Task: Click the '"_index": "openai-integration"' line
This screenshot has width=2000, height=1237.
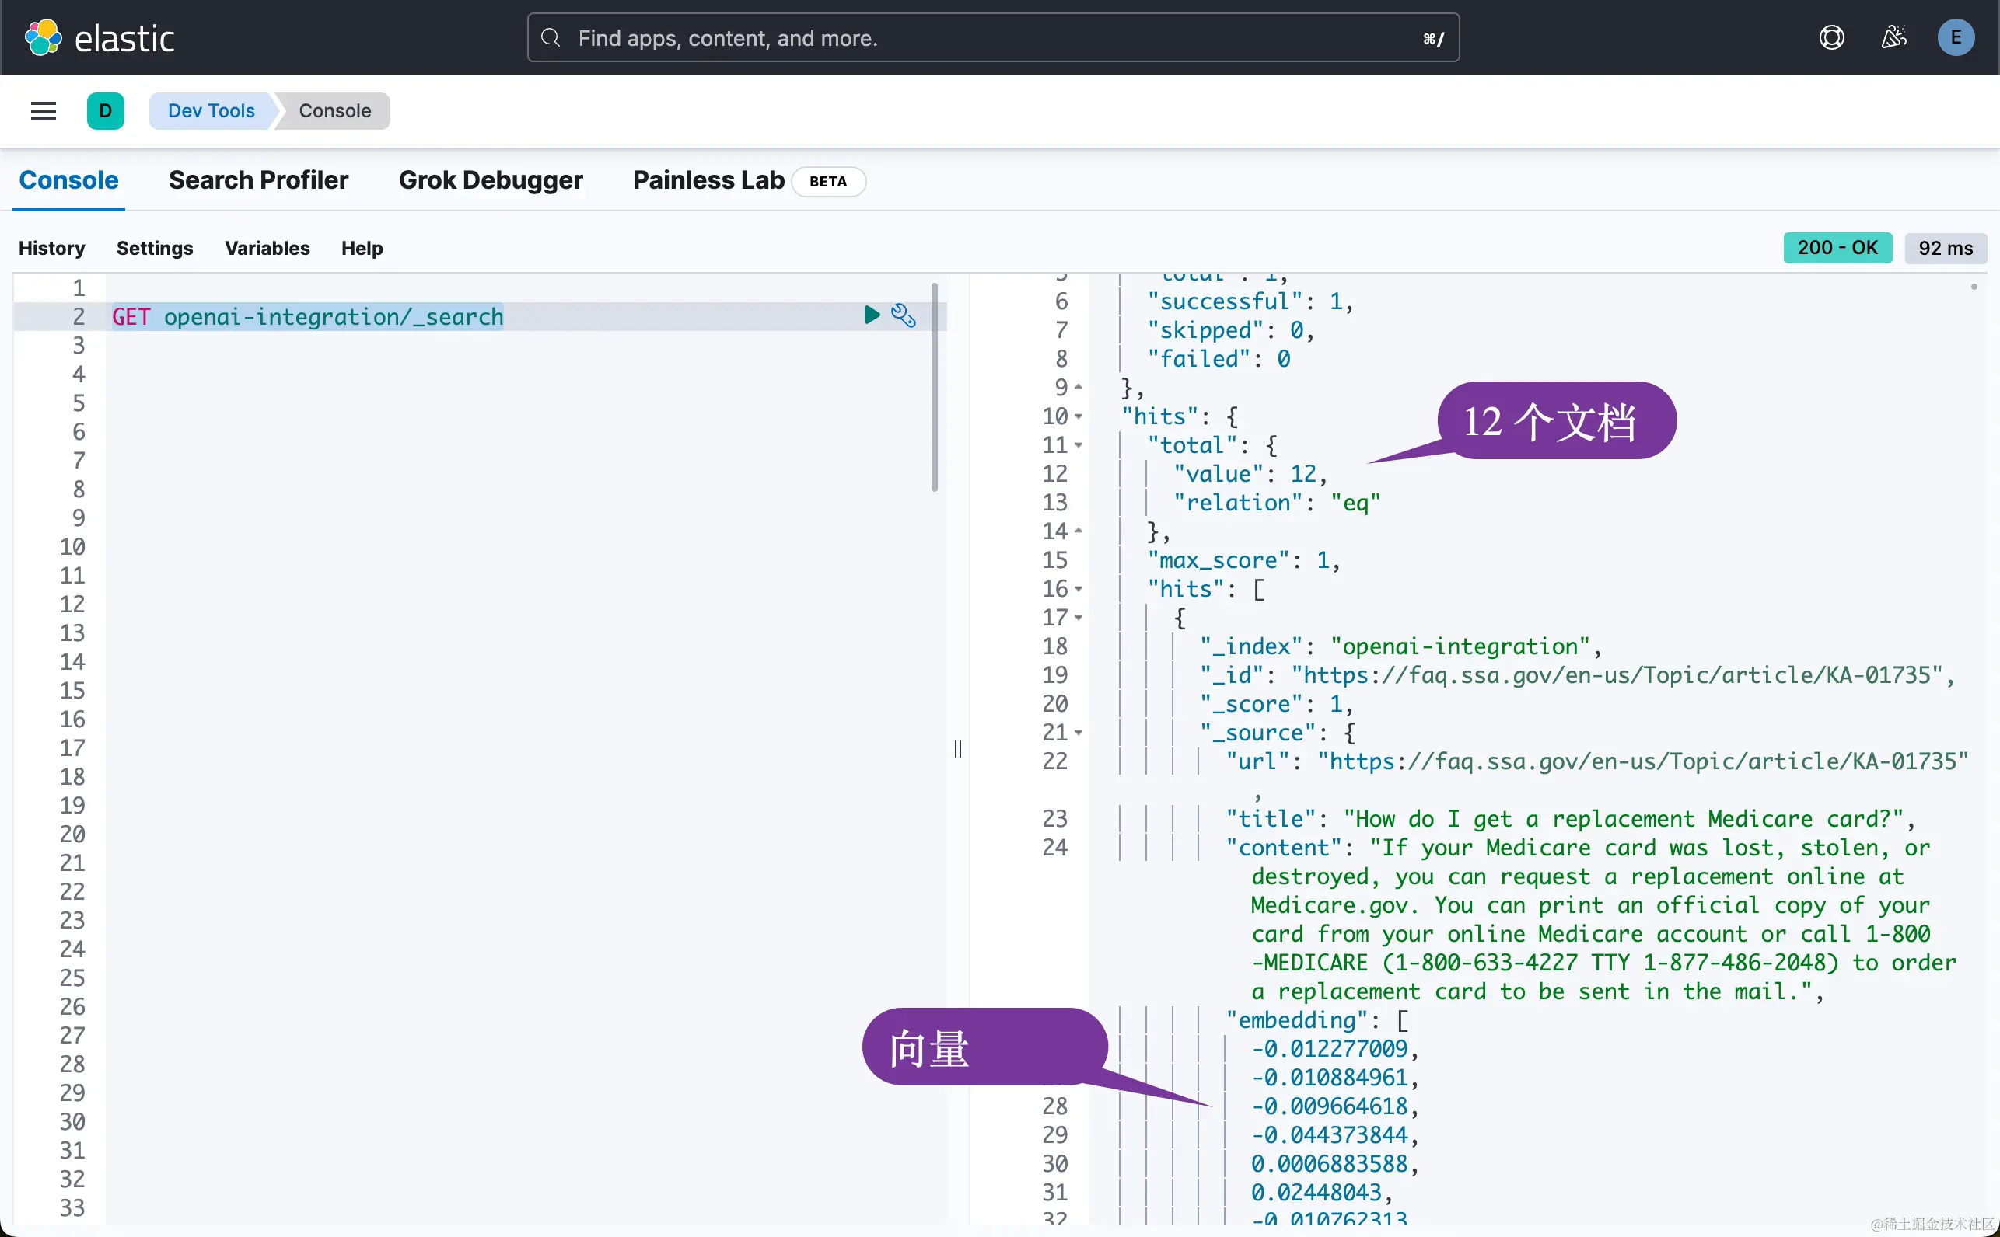Action: pos(1400,647)
